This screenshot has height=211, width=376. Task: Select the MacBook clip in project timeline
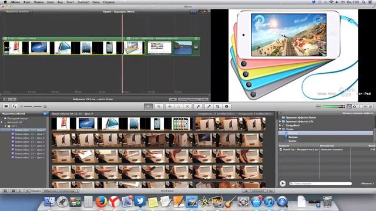(39, 47)
